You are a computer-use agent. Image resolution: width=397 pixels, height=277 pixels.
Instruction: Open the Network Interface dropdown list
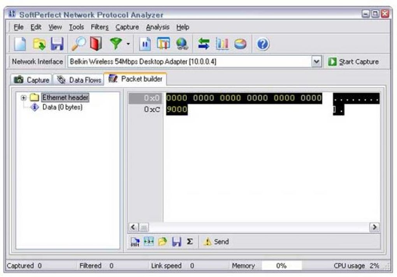(x=315, y=61)
